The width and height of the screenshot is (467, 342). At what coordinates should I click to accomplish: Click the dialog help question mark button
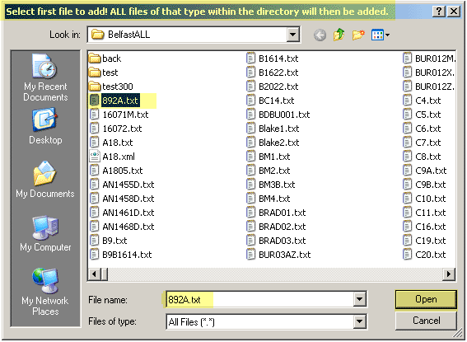[x=439, y=12]
